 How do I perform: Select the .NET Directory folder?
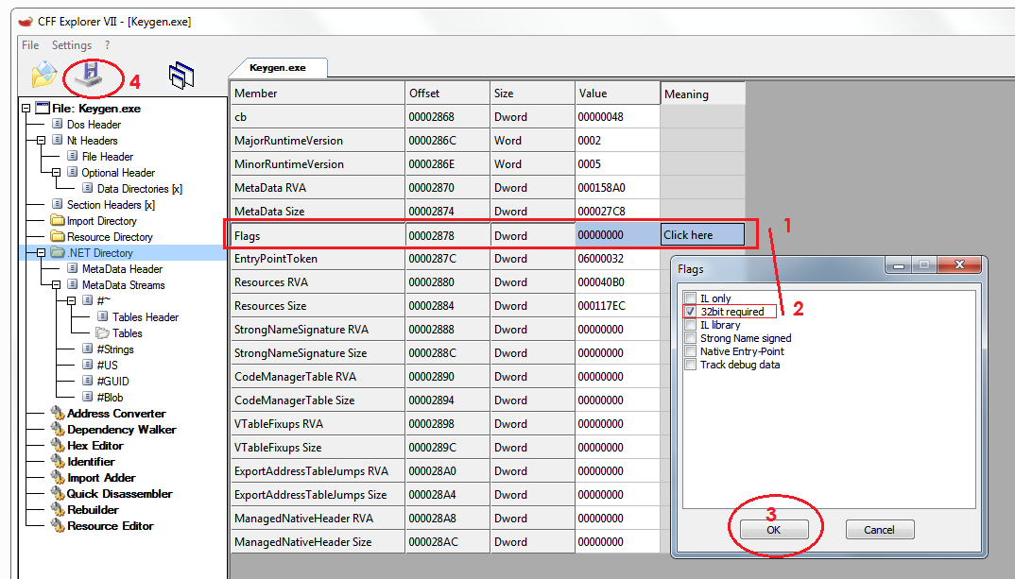coord(99,253)
